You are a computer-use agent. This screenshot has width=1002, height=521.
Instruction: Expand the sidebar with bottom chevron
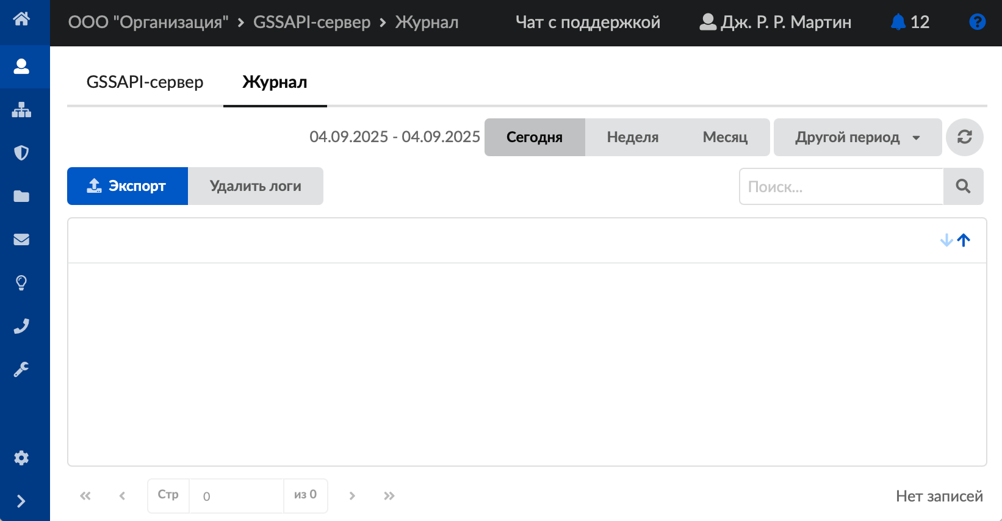point(21,501)
